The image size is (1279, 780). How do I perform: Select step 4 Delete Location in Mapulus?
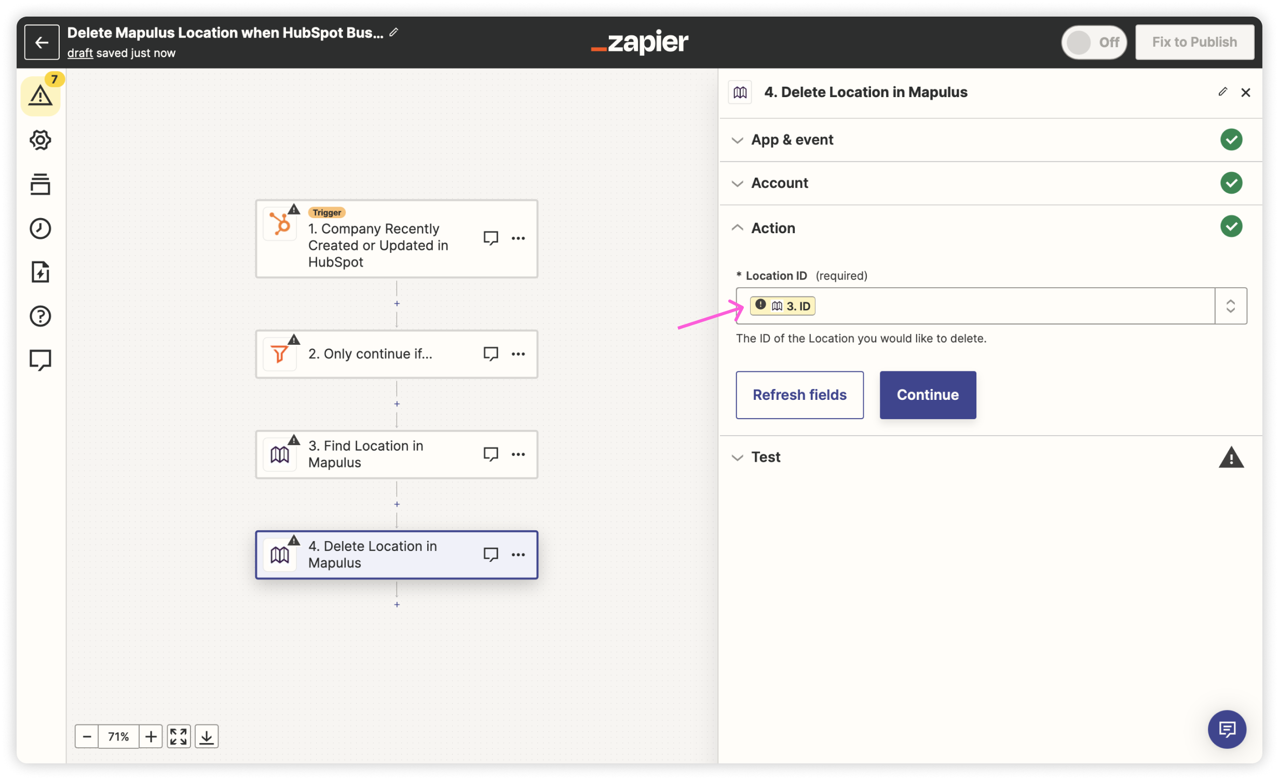(x=397, y=555)
